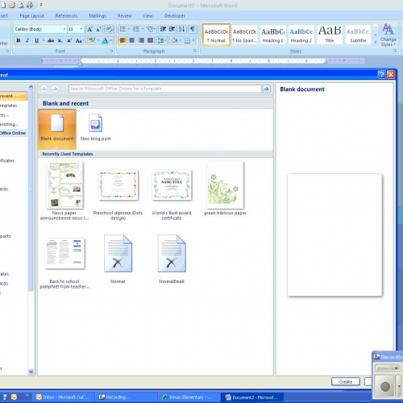Go back with the dialog's left arrow
Screen dimensions: 403x403
(44, 89)
